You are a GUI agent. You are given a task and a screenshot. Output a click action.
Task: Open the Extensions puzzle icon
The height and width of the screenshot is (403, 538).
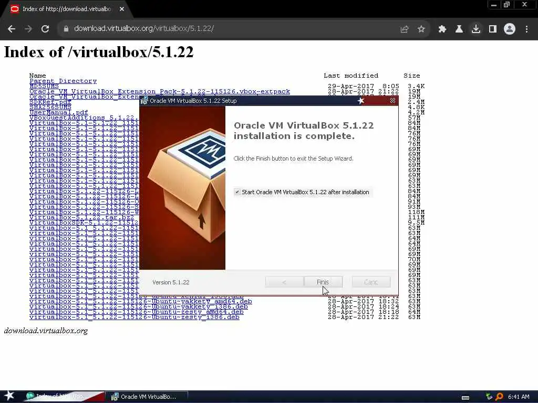[x=442, y=29]
